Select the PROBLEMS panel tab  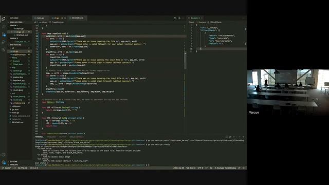pyautogui.click(x=51, y=137)
